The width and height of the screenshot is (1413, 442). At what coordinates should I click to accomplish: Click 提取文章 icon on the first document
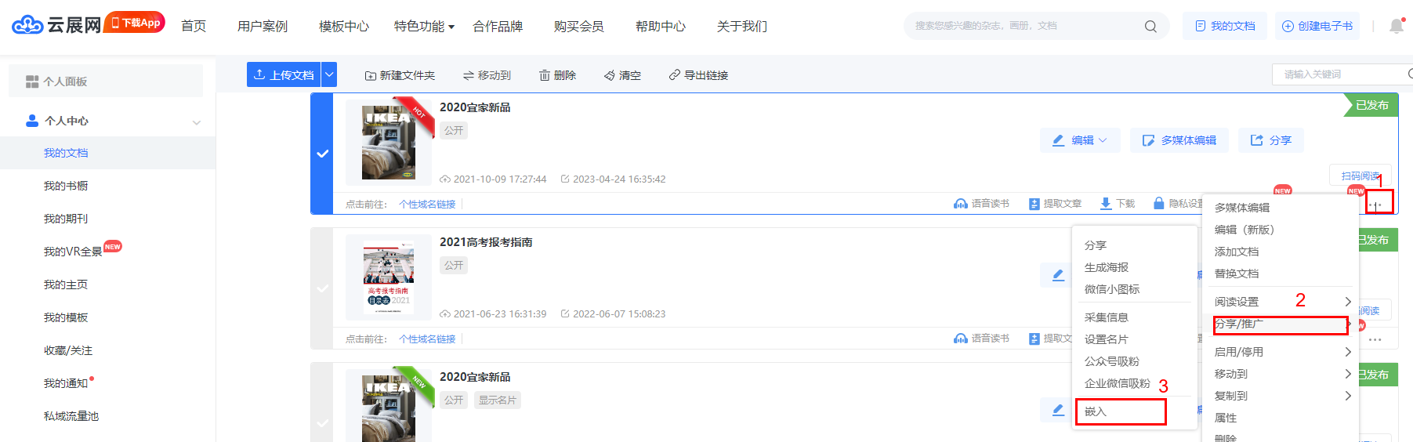pos(1034,204)
